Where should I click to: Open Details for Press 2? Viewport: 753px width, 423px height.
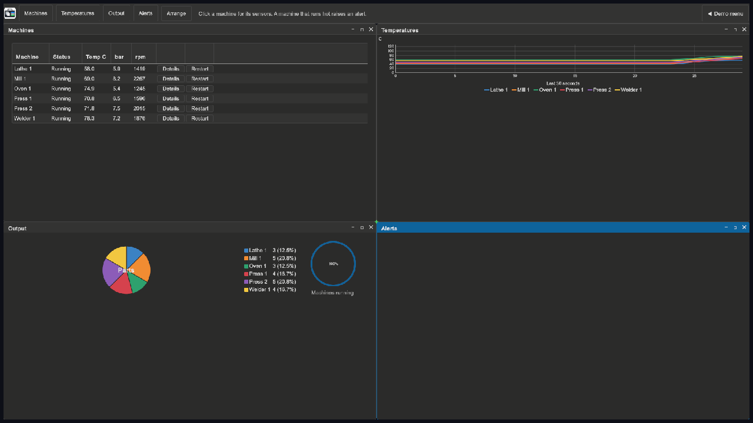tap(171, 109)
